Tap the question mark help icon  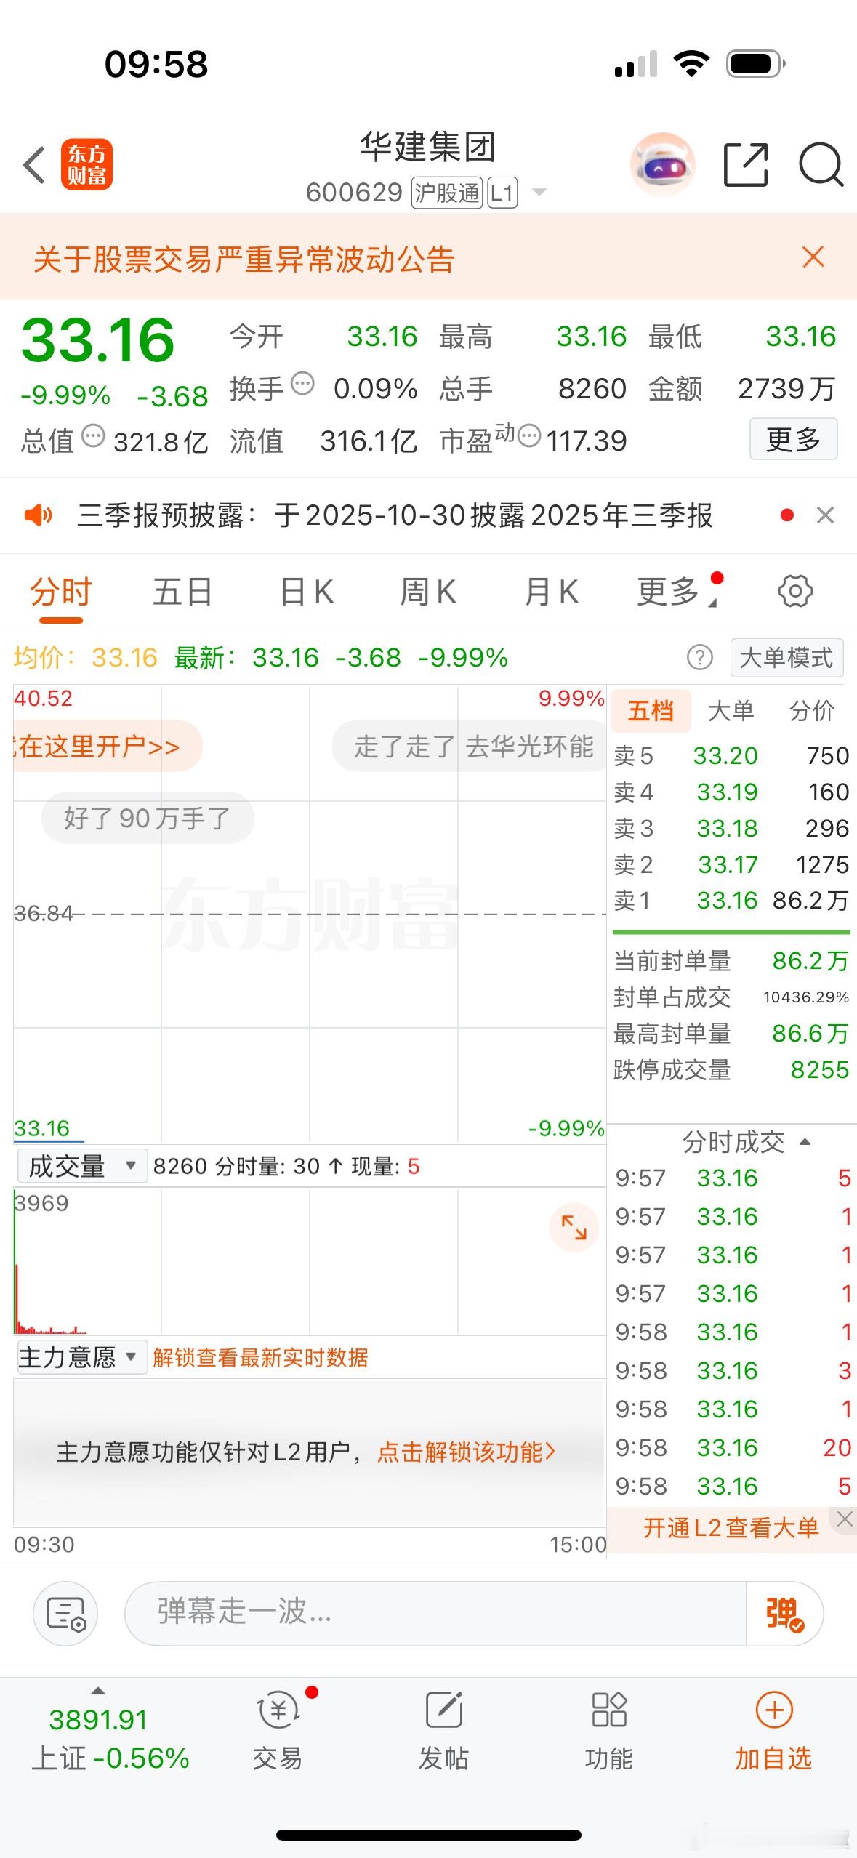[699, 658]
